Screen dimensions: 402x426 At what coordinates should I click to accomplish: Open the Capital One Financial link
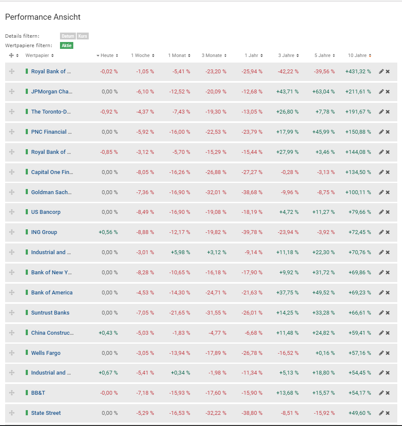tap(52, 172)
